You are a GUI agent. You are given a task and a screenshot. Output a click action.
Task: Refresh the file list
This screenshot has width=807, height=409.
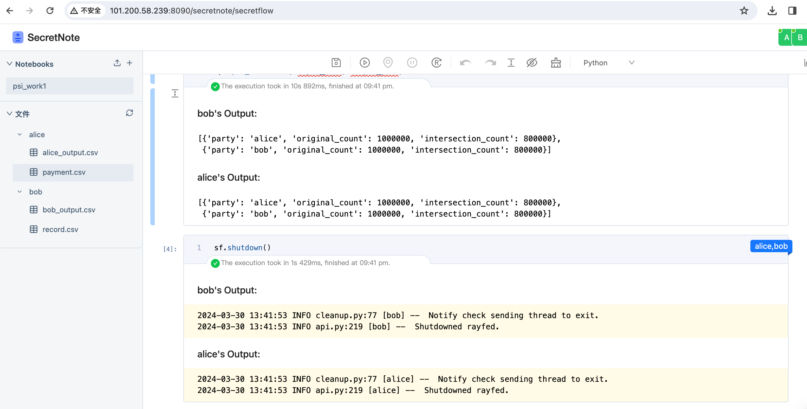coord(129,113)
